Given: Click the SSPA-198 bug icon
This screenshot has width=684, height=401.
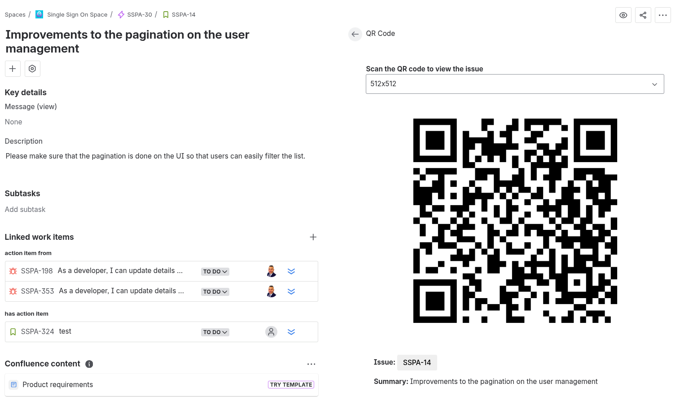Looking at the screenshot, I should coord(13,271).
